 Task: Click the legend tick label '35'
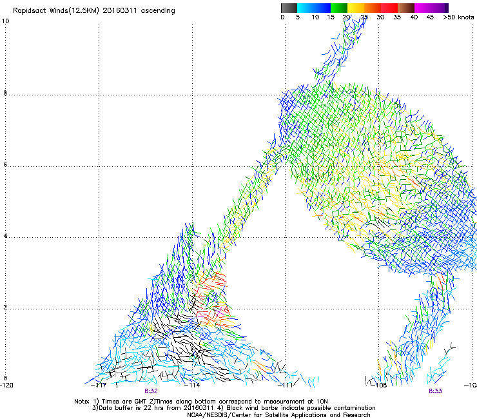[397, 17]
